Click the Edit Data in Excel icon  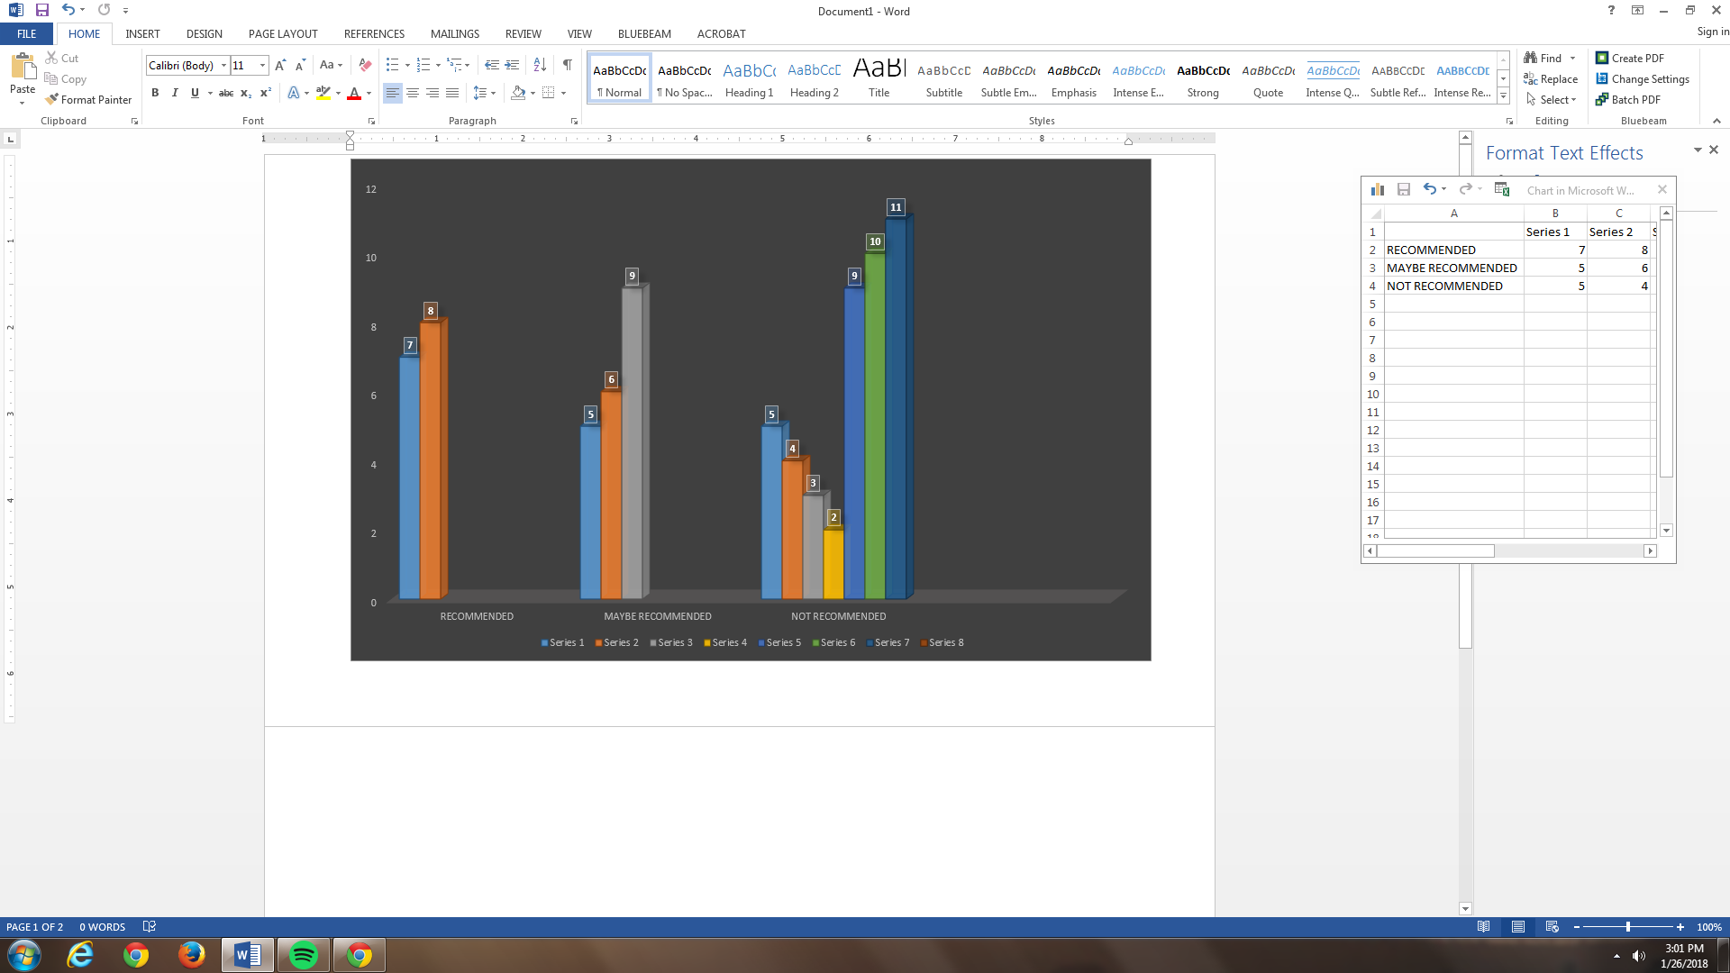point(1502,189)
